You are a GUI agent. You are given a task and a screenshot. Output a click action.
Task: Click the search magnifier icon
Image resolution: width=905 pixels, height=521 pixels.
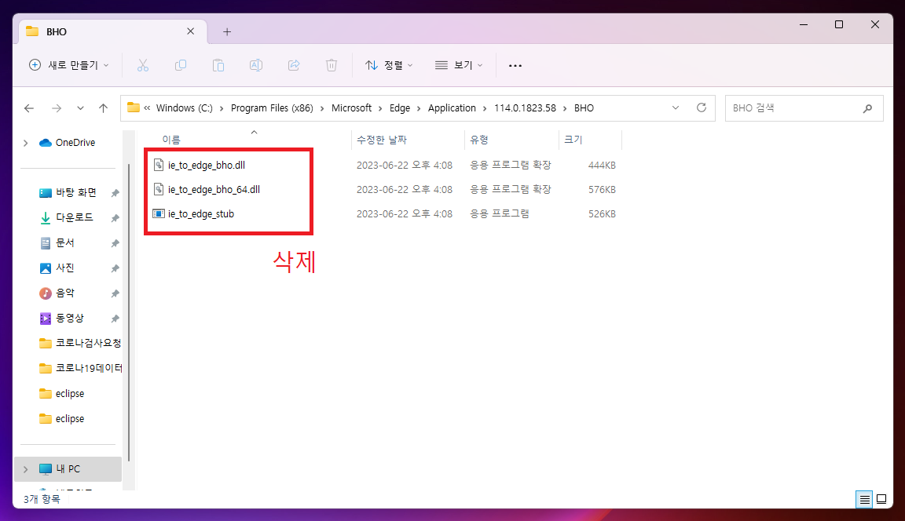click(x=867, y=108)
